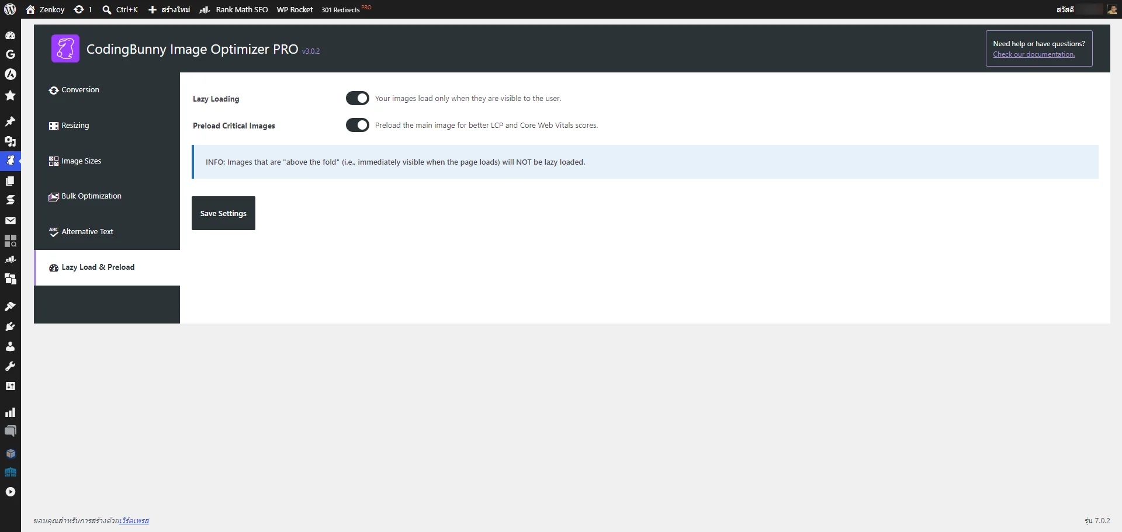Click the v3.0.2 version label
This screenshot has width=1122, height=532.
pos(311,51)
